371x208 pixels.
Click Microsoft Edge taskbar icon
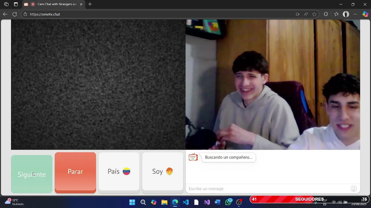[x=175, y=202]
